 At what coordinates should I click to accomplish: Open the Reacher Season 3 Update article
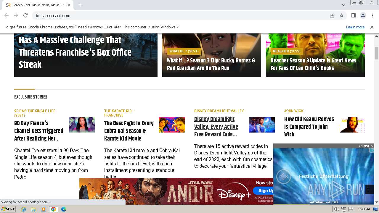[x=313, y=64]
